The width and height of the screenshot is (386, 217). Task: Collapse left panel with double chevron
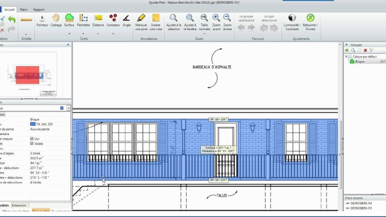pyautogui.click(x=68, y=45)
